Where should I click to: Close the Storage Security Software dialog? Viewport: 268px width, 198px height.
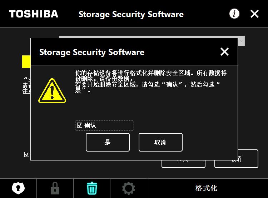pyautogui.click(x=224, y=52)
